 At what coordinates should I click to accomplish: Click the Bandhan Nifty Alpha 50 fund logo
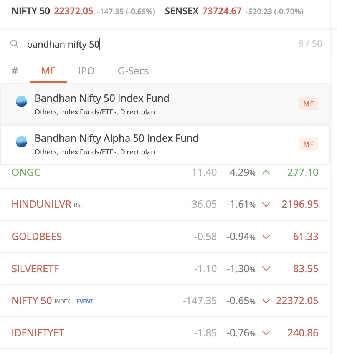(x=21, y=142)
